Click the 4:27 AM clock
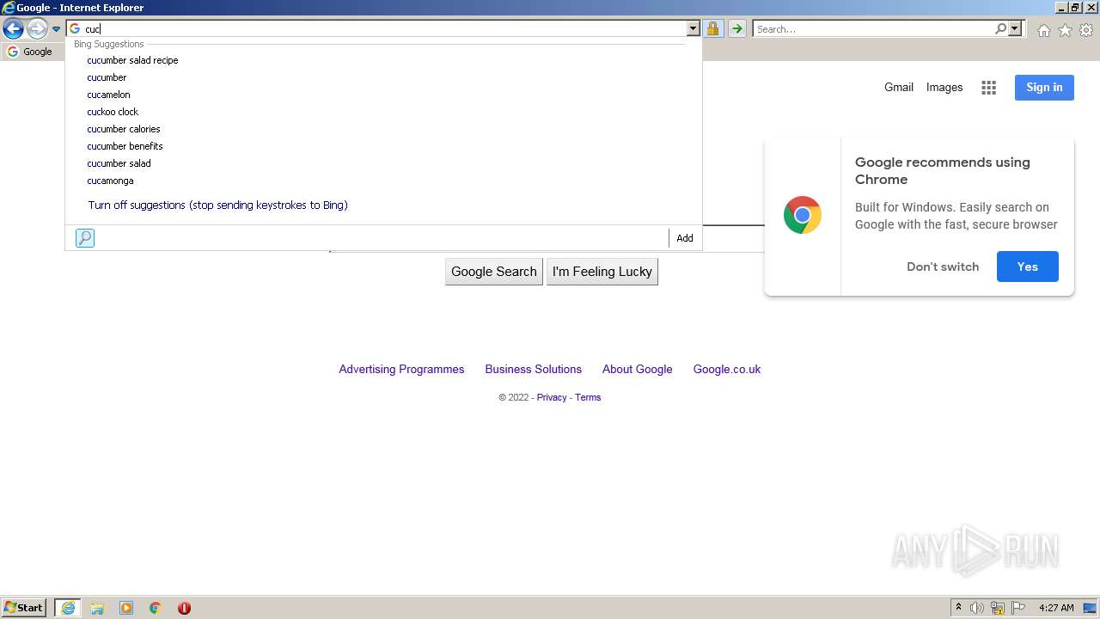 1056,608
